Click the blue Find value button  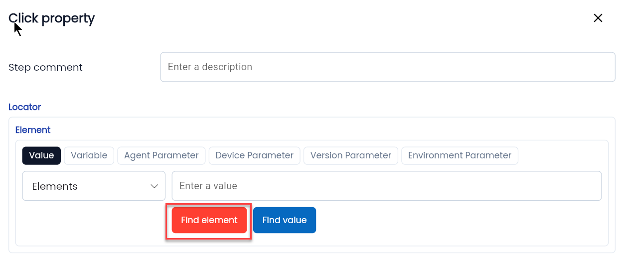click(285, 220)
